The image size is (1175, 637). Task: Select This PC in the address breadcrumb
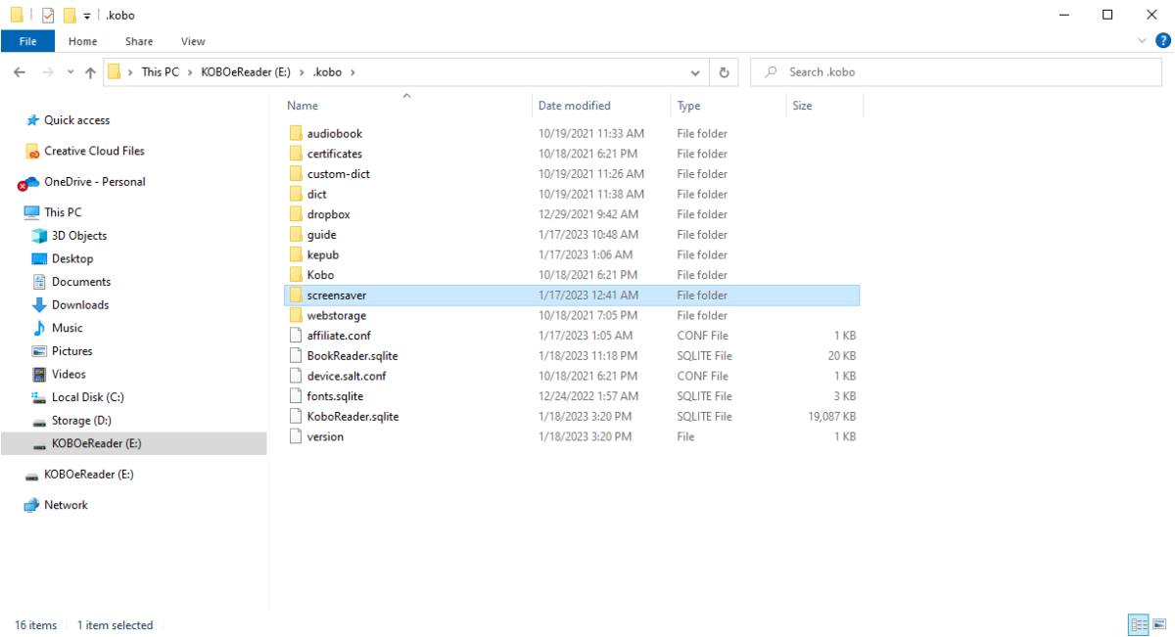click(160, 72)
